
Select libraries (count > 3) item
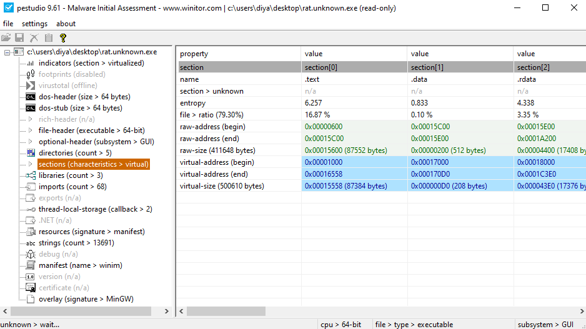point(71,175)
